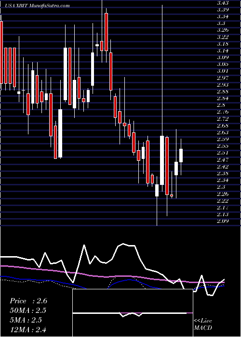Screen dimensions: 241x337
Task: Click the 3.14 price axis label
Action: click(223, 51)
